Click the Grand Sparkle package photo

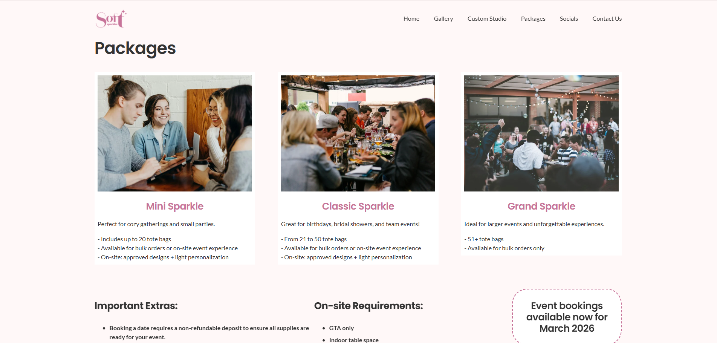coord(541,133)
